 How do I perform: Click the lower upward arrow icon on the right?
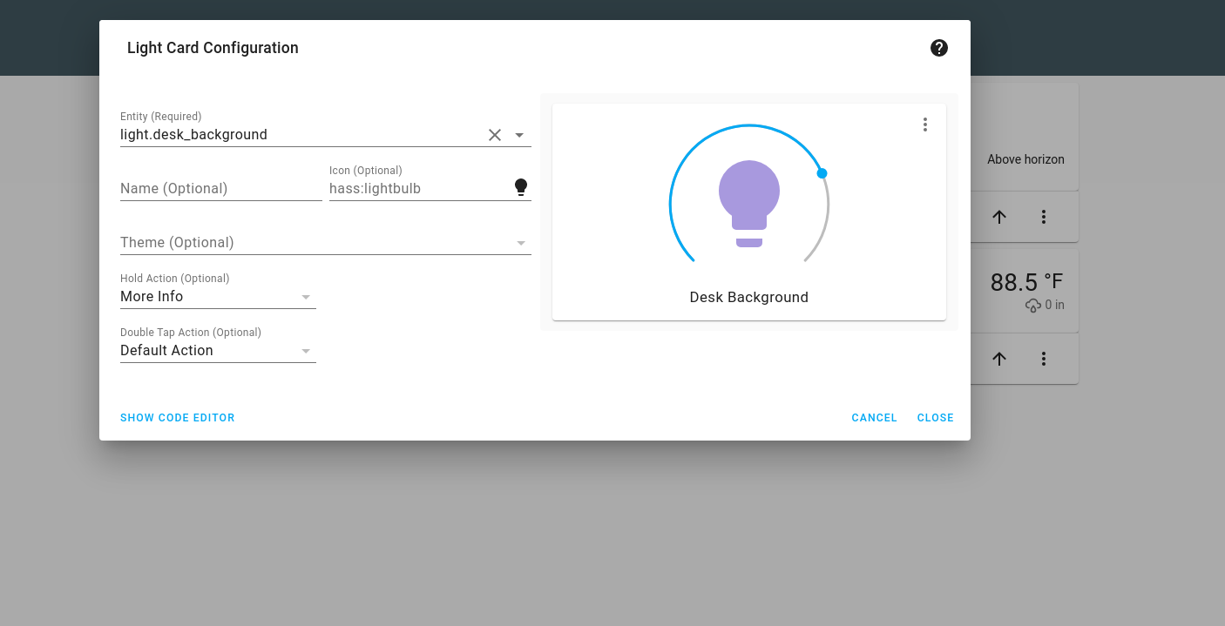(998, 358)
